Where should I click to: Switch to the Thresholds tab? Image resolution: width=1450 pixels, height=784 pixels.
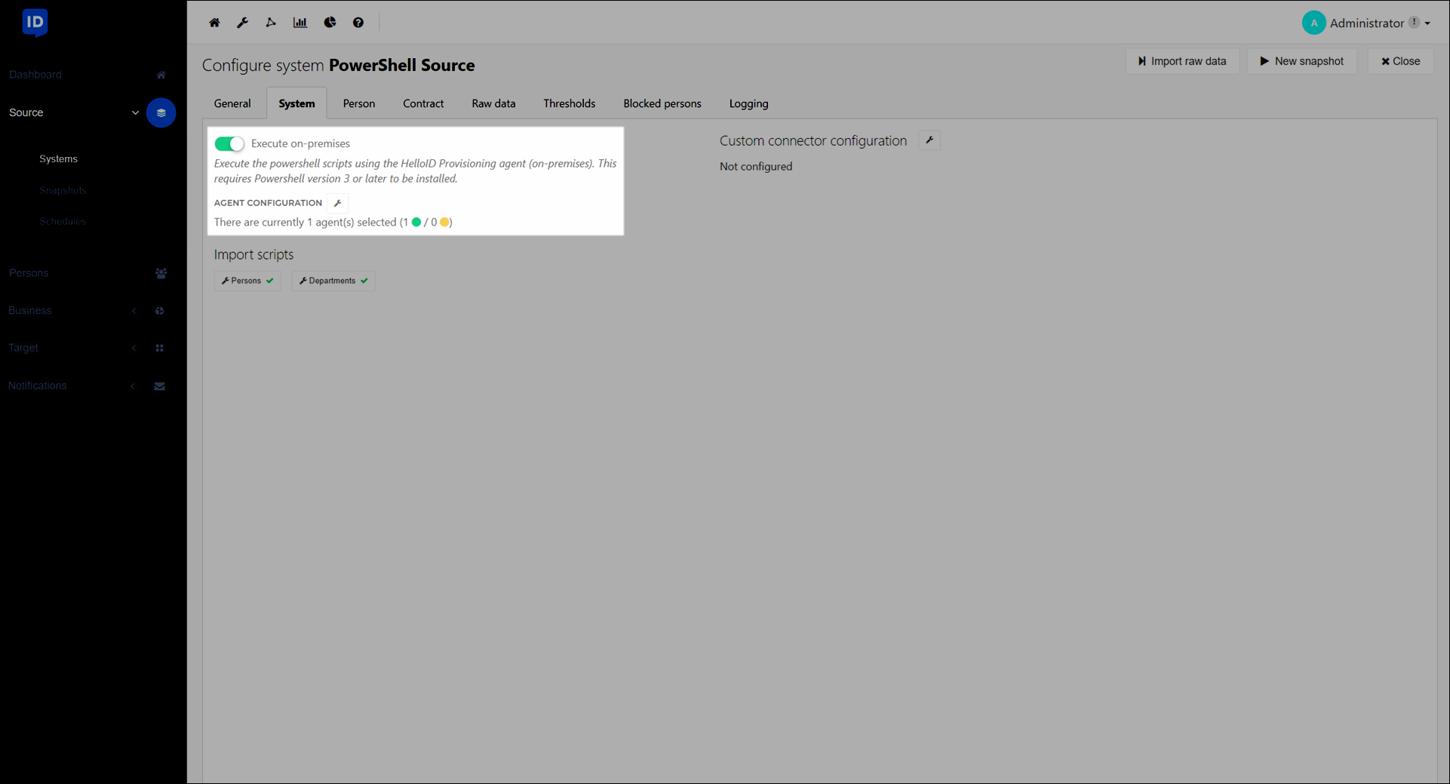pyautogui.click(x=570, y=103)
